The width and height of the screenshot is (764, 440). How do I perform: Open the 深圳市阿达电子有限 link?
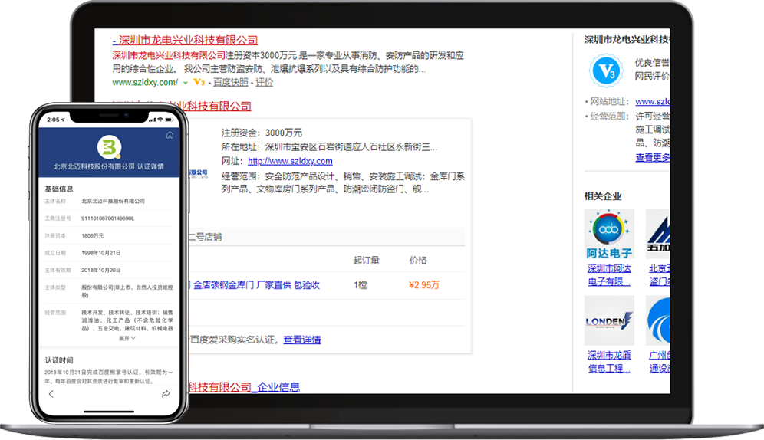tap(609, 274)
